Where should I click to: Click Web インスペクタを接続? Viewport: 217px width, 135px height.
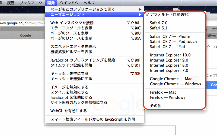pyautogui.click(x=72, y=23)
